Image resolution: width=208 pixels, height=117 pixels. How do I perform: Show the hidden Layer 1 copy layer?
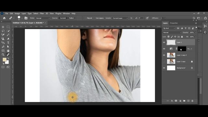[164, 61]
